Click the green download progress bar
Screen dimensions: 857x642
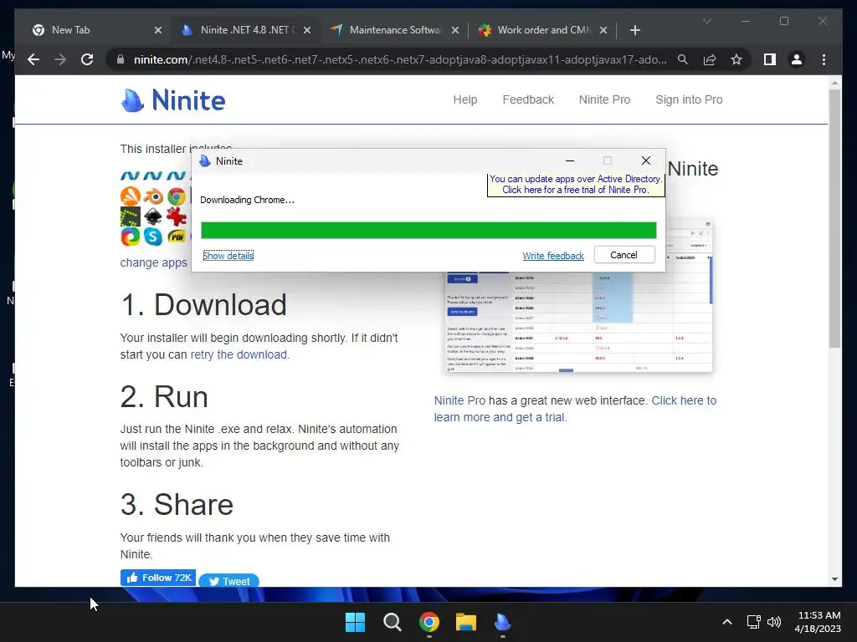tap(428, 231)
